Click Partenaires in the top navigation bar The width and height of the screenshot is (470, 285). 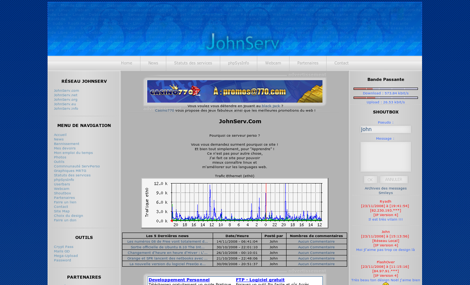click(308, 63)
